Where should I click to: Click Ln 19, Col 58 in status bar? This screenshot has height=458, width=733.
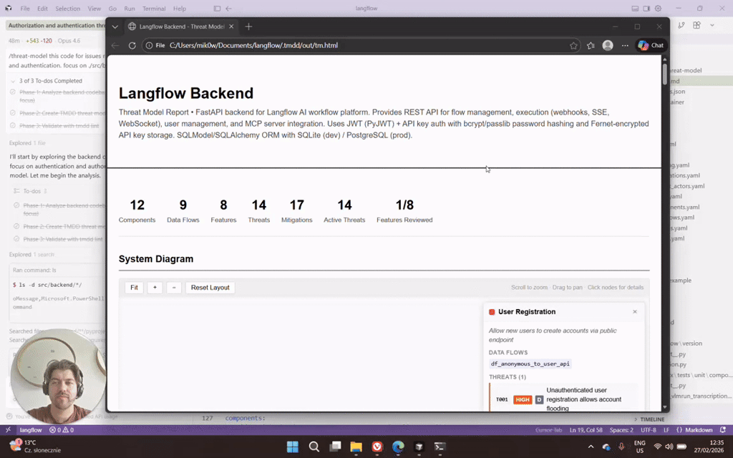[586, 430]
